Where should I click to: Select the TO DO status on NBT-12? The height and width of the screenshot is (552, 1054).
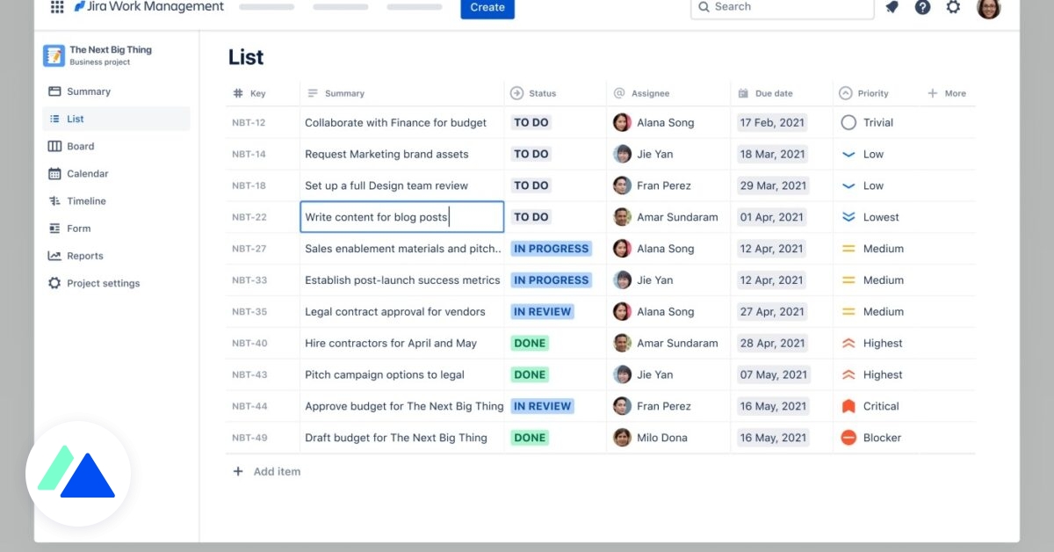coord(531,122)
